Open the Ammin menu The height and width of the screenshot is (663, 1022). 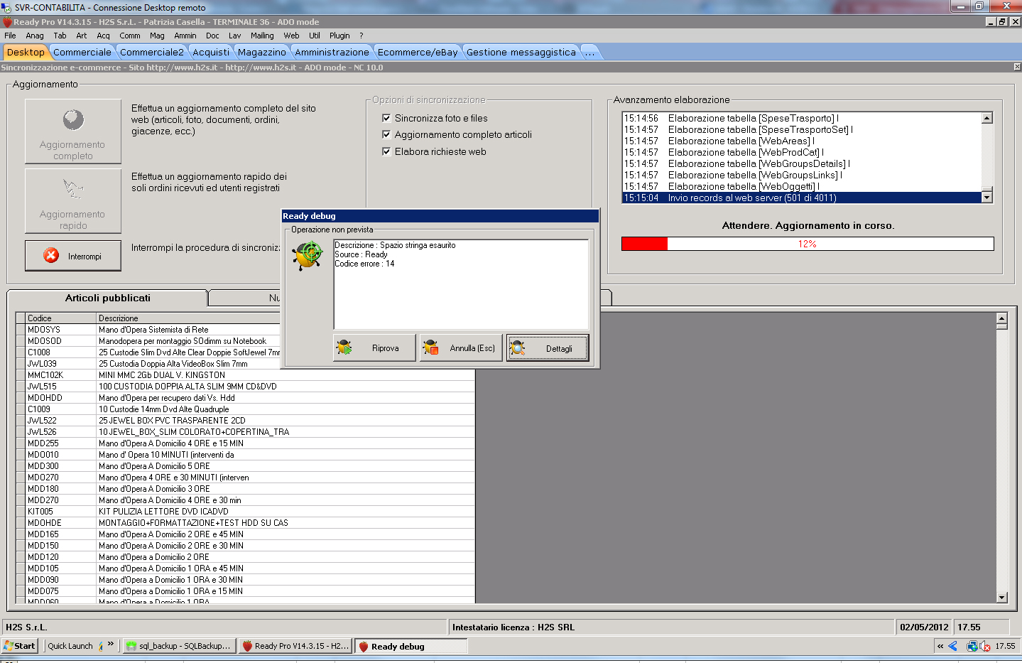[x=185, y=36]
